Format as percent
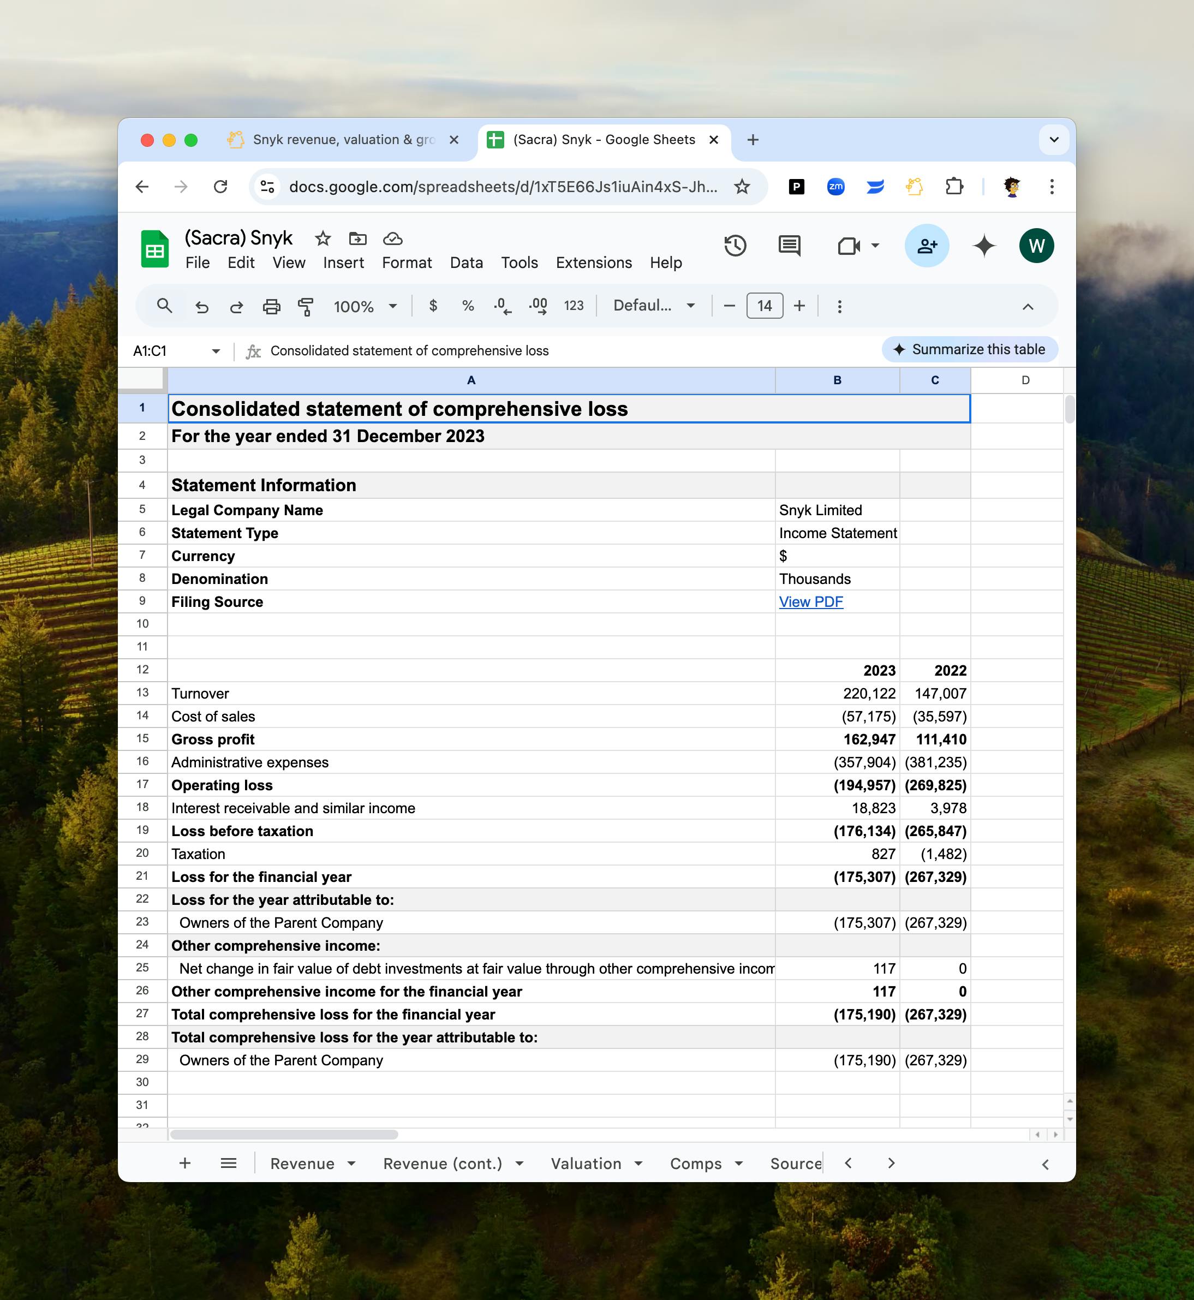 coord(468,306)
